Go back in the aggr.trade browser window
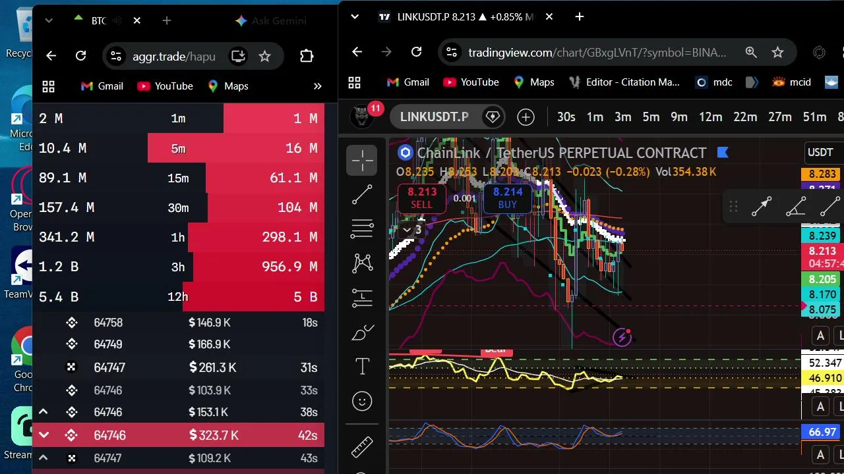The width and height of the screenshot is (844, 474). pyautogui.click(x=51, y=56)
